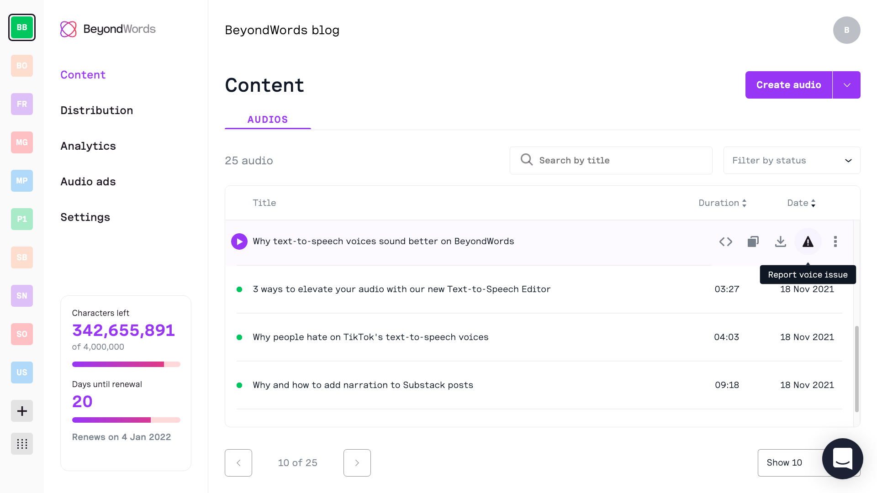Open the apps grid icon
The height and width of the screenshot is (493, 877).
[22, 444]
